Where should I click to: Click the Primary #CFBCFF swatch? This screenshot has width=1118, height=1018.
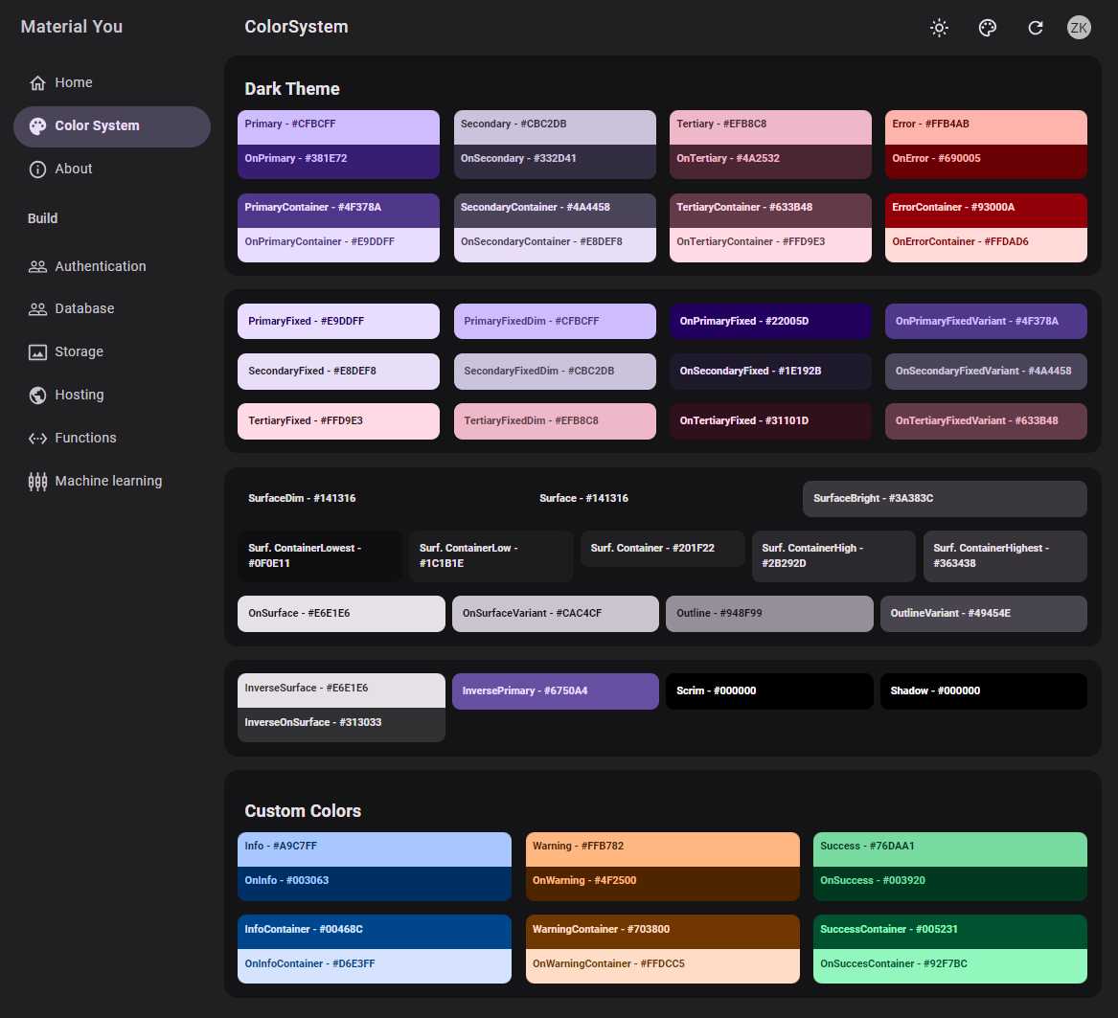pos(338,127)
